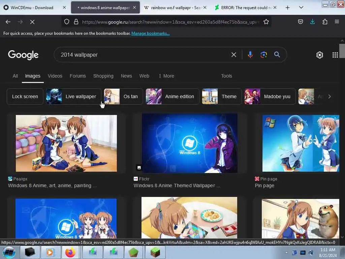This screenshot has width=345, height=259.
Task: Filter by Lock screen chip
Action: pos(25,96)
